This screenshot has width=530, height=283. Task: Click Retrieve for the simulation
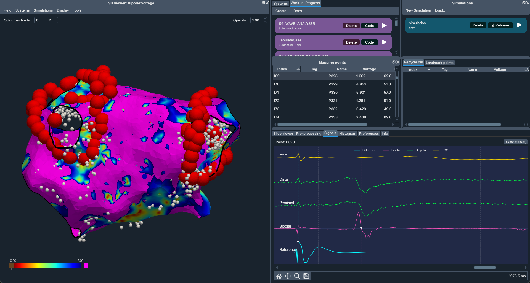tap(500, 25)
